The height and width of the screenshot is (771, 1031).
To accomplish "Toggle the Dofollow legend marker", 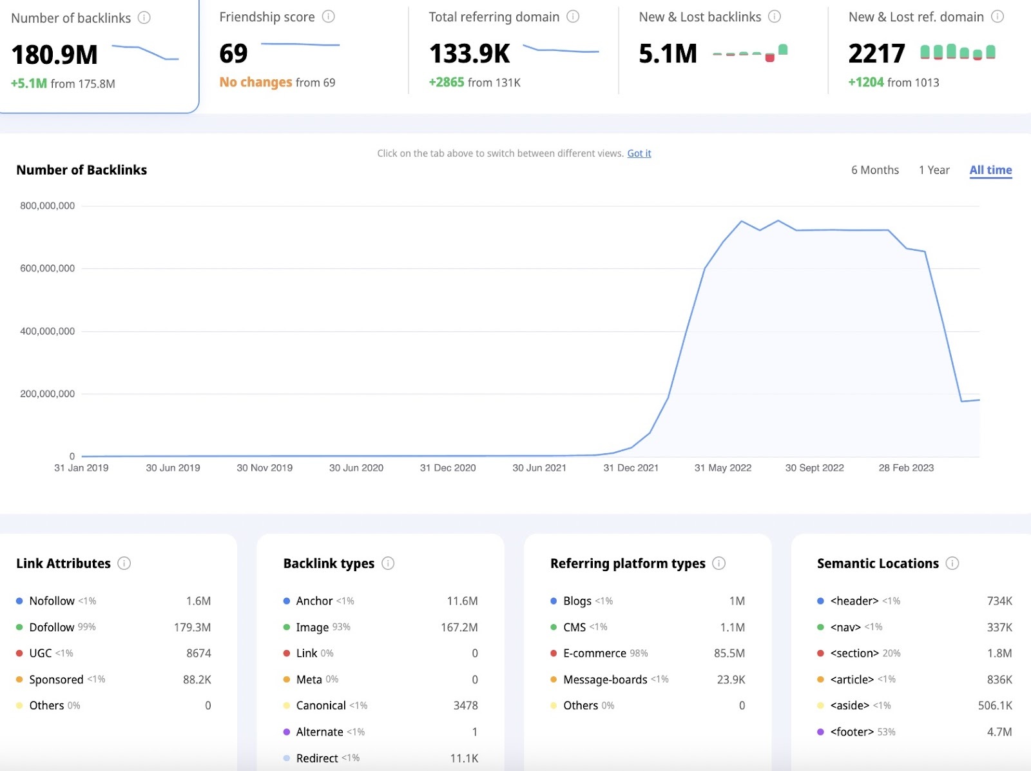I will point(19,627).
